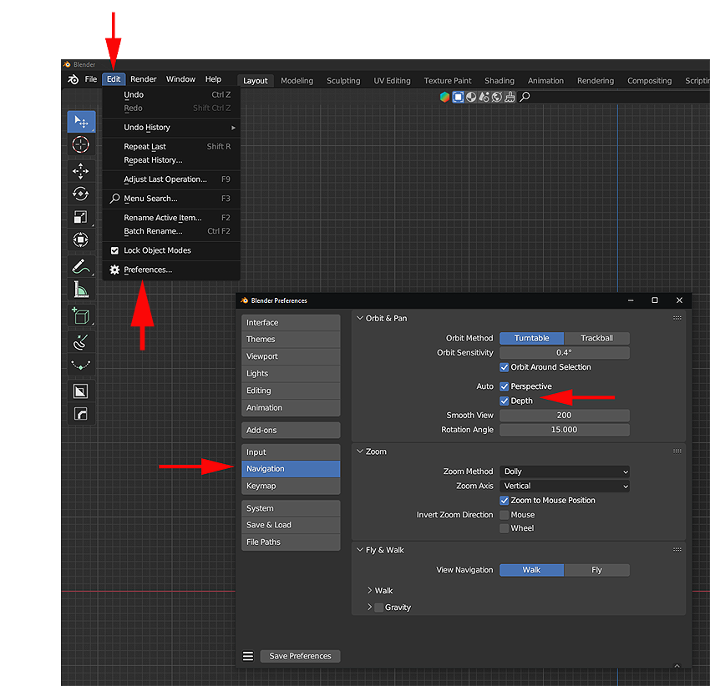Image resolution: width=710 pixels, height=686 pixels.
Task: Pick the Rotate tool
Action: pyautogui.click(x=80, y=194)
